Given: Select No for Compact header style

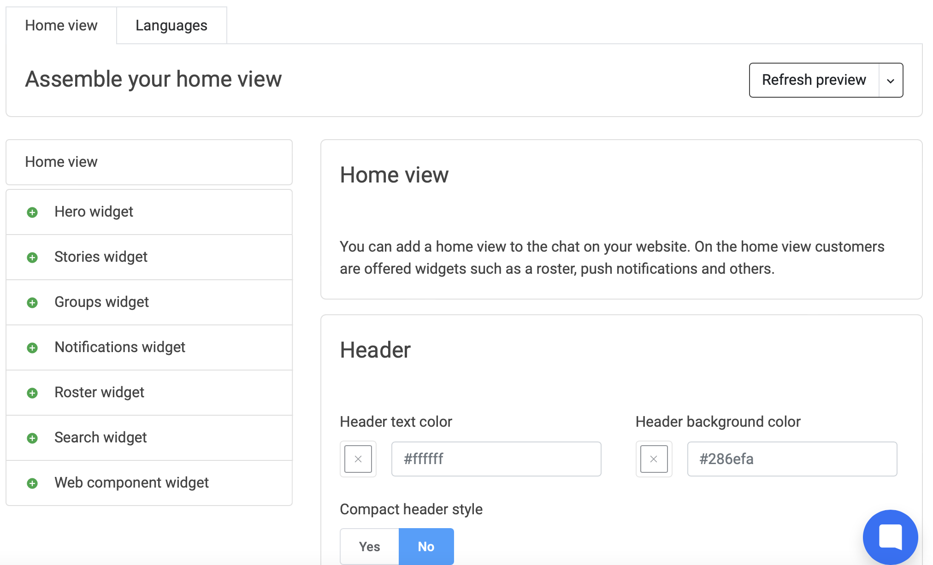Looking at the screenshot, I should point(426,547).
